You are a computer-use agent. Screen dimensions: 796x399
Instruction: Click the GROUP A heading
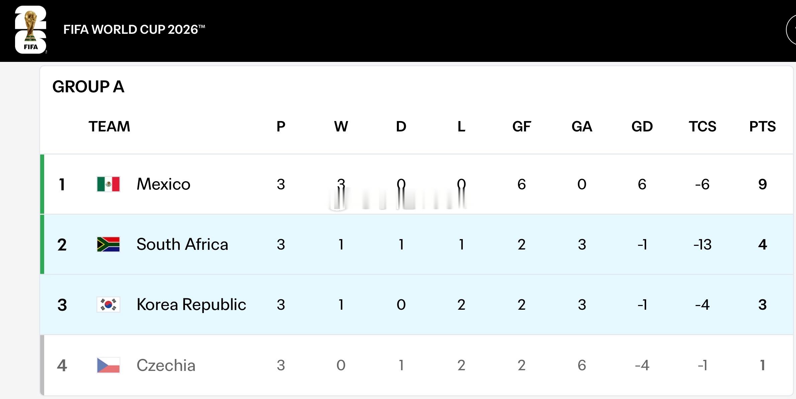(88, 87)
